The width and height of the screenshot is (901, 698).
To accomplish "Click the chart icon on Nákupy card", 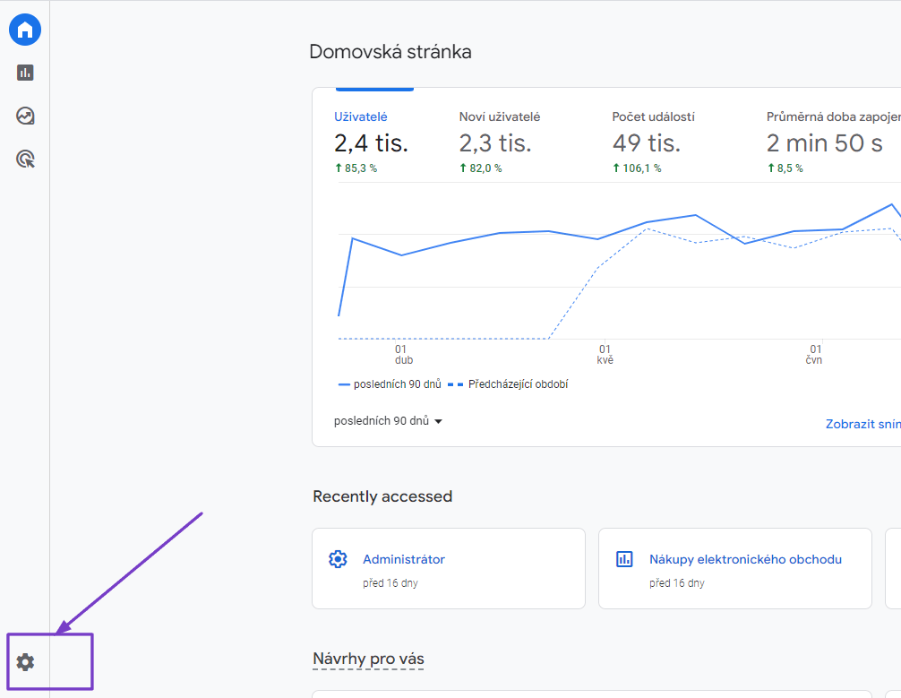I will [624, 559].
